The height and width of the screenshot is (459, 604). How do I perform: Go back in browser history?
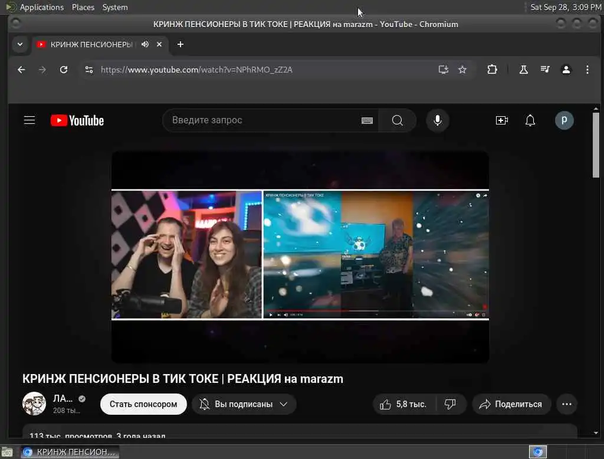[x=21, y=70]
